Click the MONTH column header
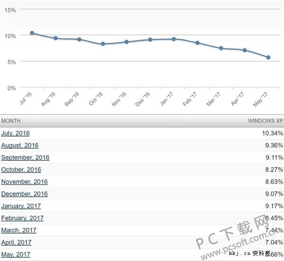 (x=11, y=121)
